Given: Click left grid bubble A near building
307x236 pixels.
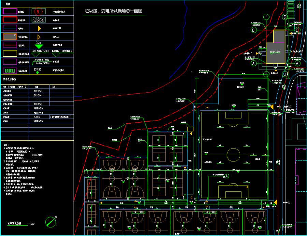Looking at the screenshot, I should pyautogui.click(x=253, y=63).
